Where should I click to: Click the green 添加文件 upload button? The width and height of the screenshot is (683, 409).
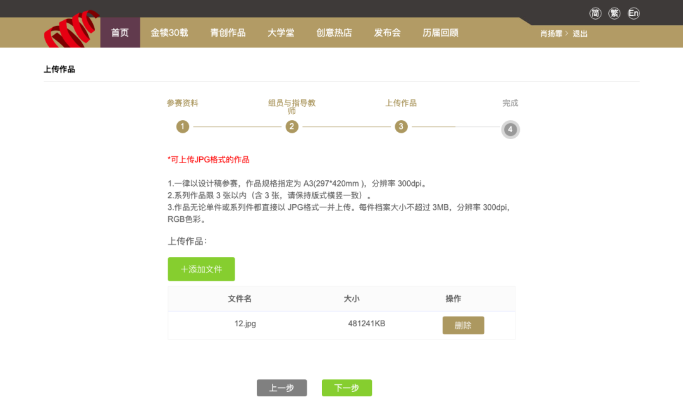[x=200, y=269]
